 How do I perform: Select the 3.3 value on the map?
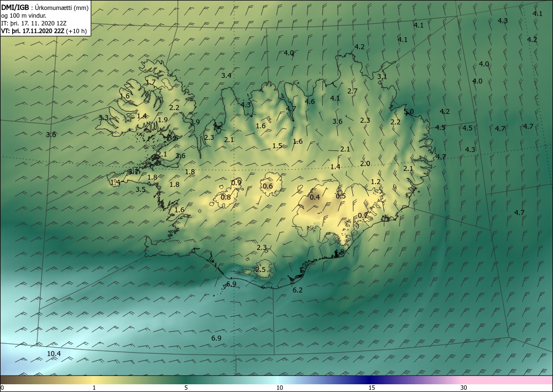point(103,118)
